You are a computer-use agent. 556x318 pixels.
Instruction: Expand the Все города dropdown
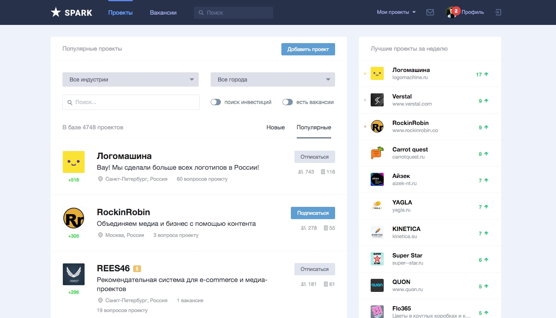[x=273, y=79]
